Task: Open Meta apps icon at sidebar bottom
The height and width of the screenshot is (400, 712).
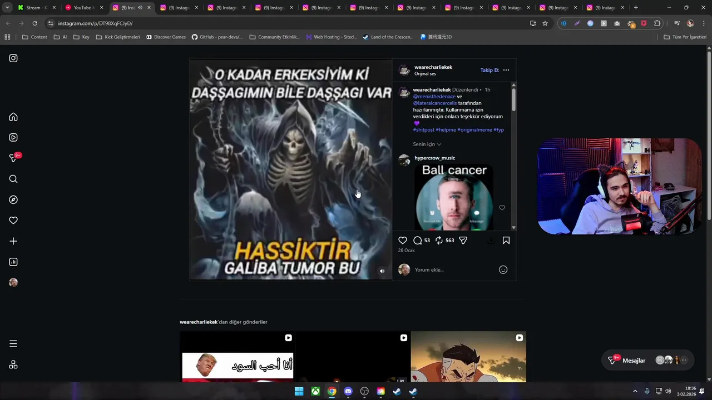Action: point(13,364)
